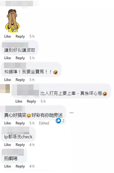Viewport: 114px width, 173px height.
Task: Open the three-dot comment options menu
Action: 72,113
